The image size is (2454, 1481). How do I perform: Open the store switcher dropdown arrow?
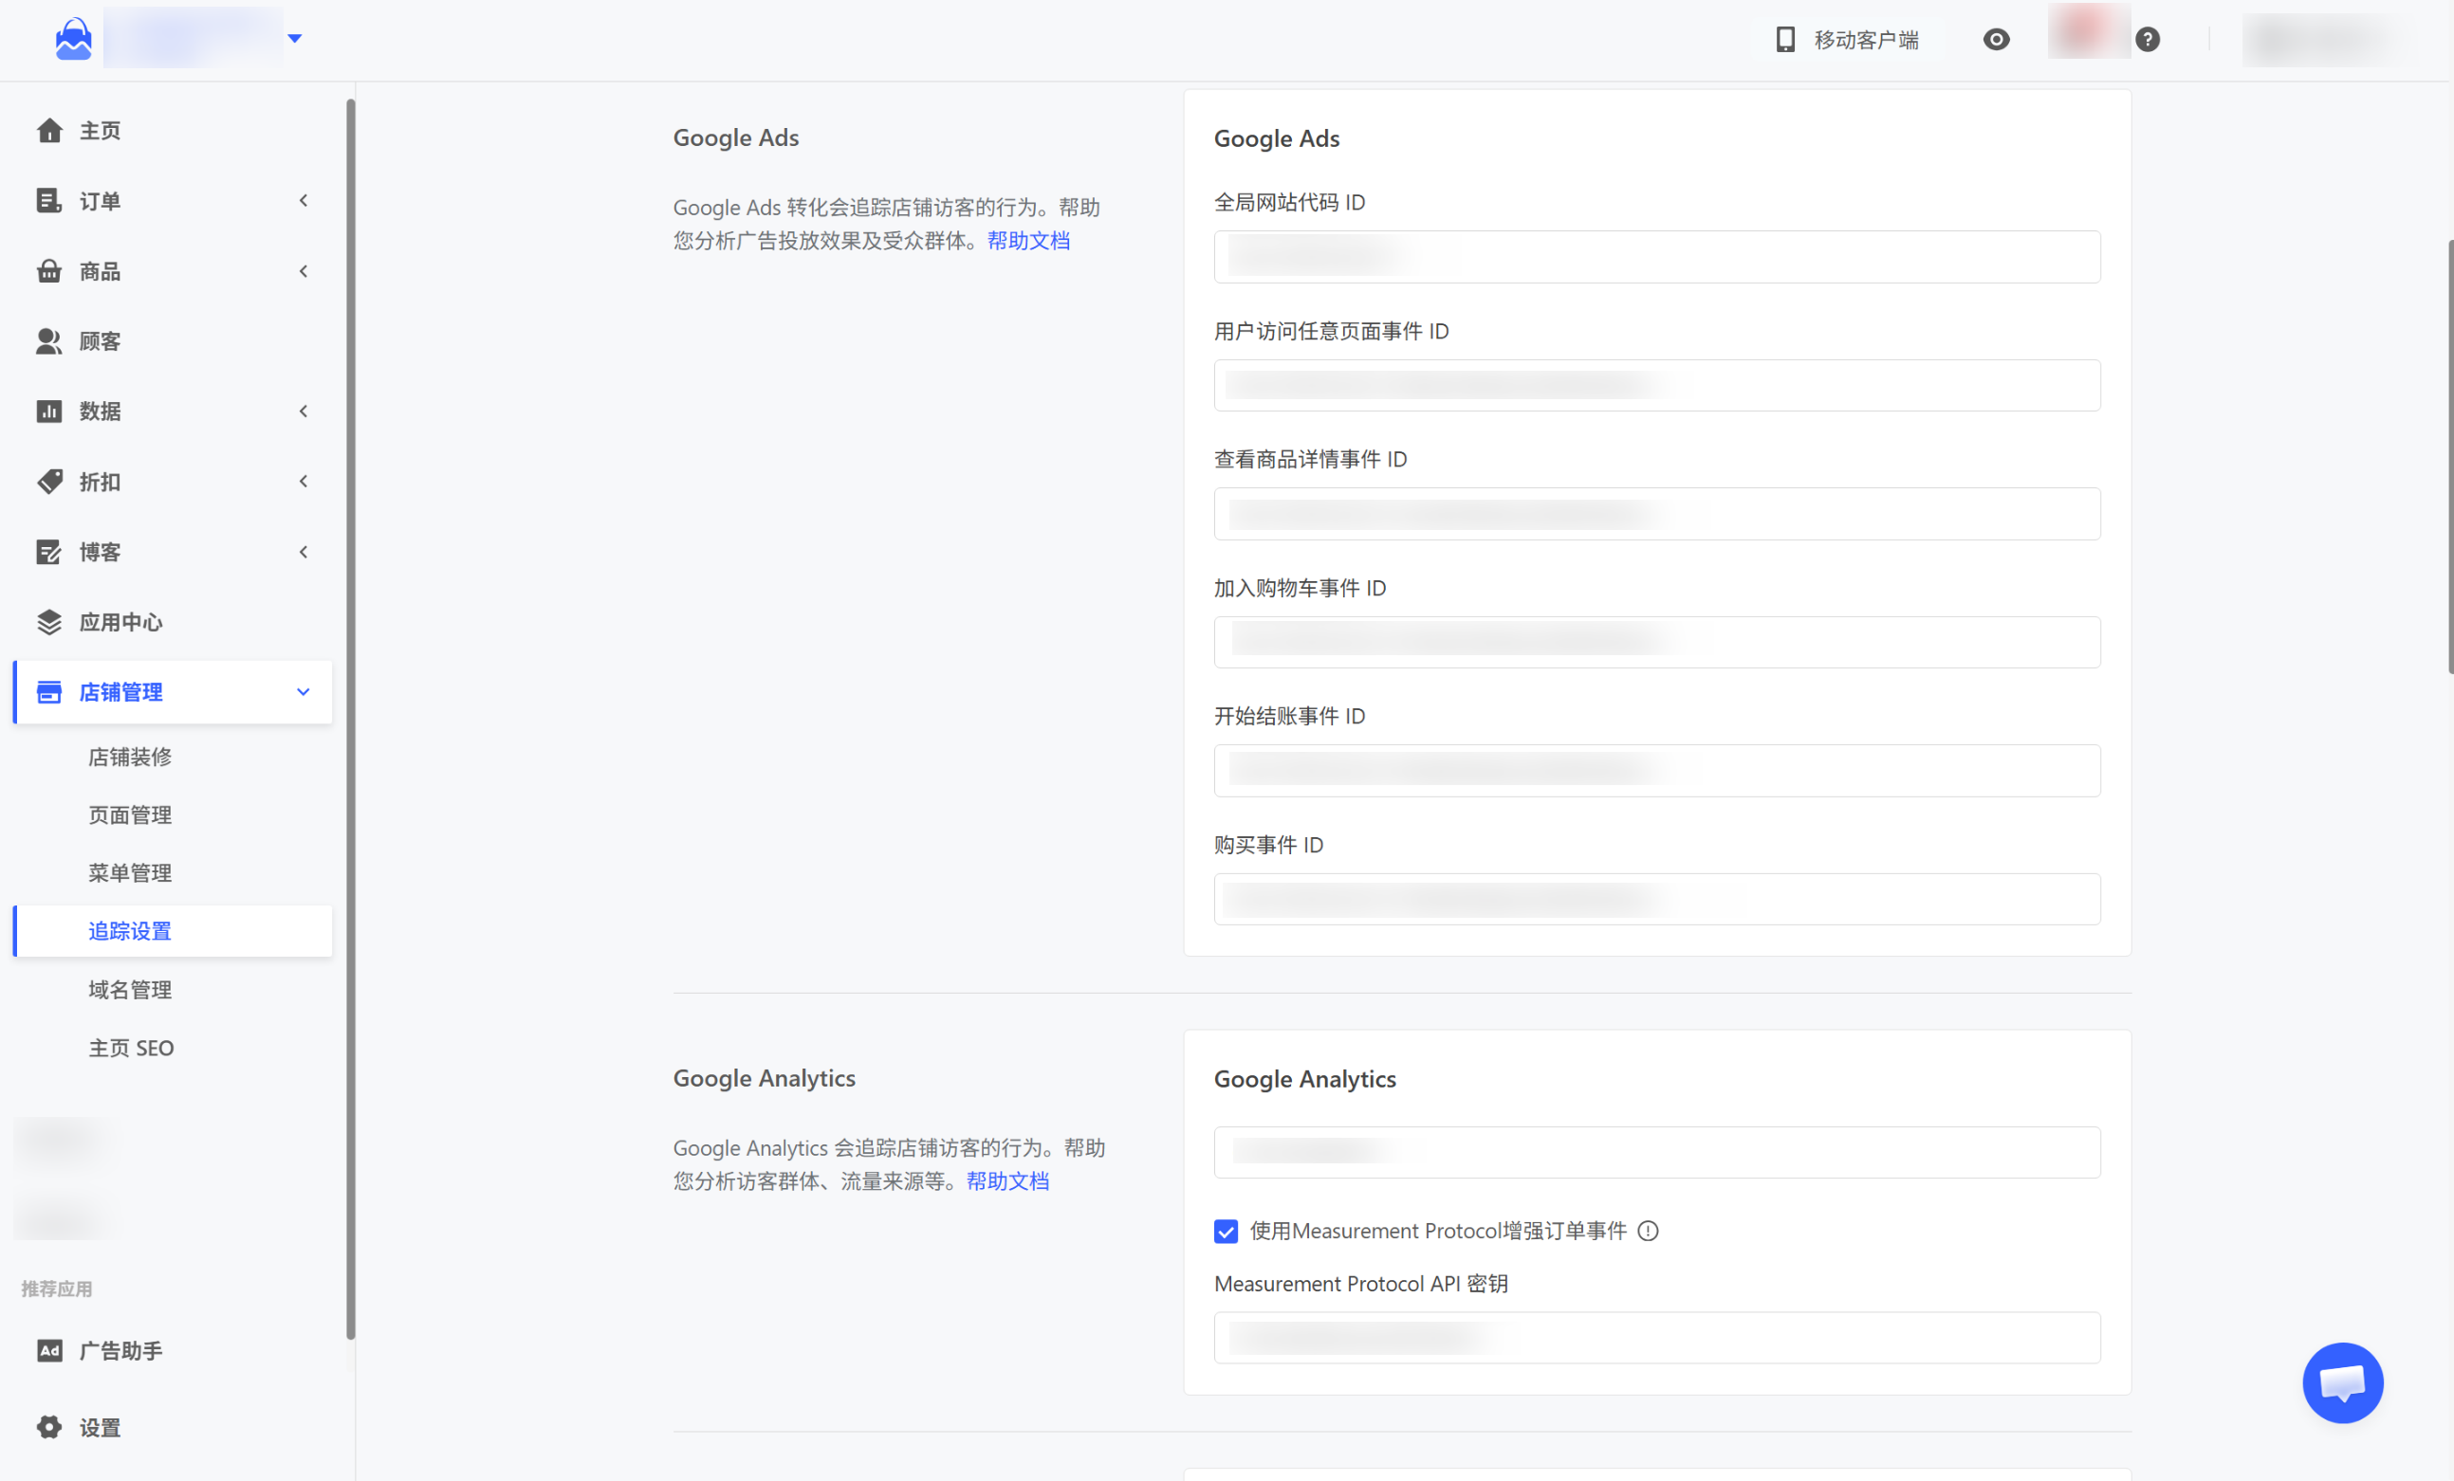tap(295, 39)
